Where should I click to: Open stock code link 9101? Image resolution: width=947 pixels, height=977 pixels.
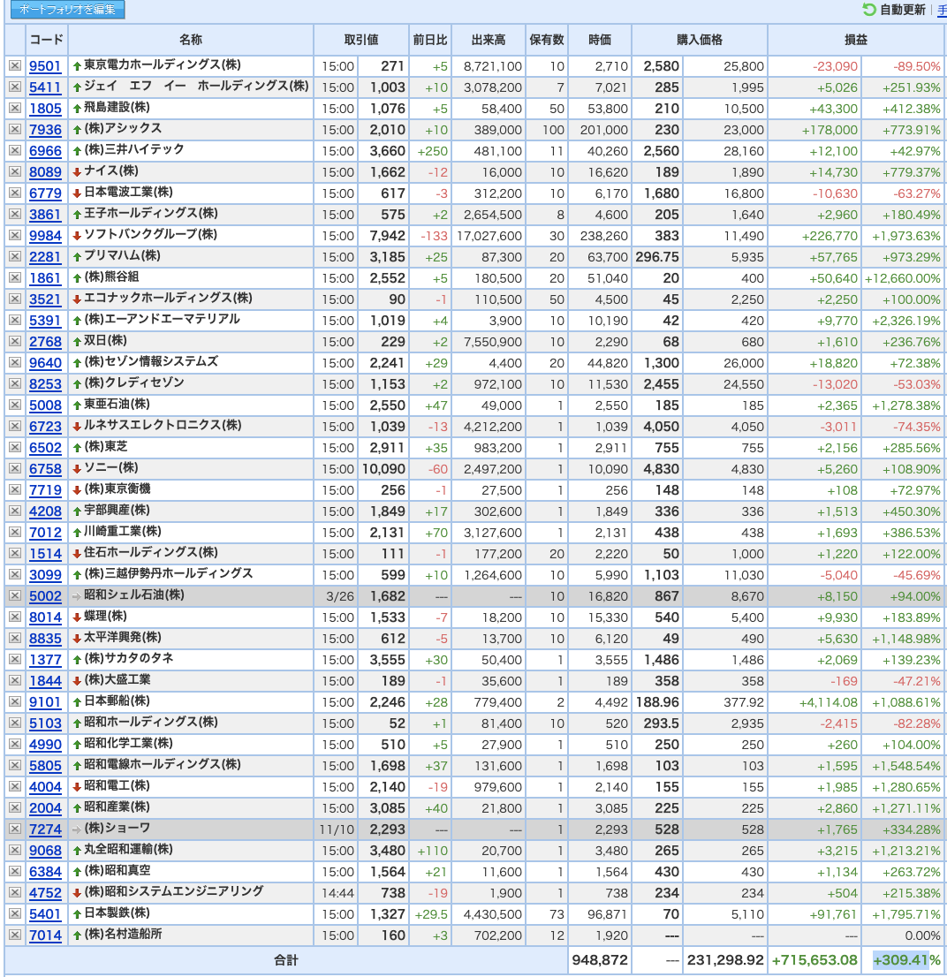[x=45, y=701]
